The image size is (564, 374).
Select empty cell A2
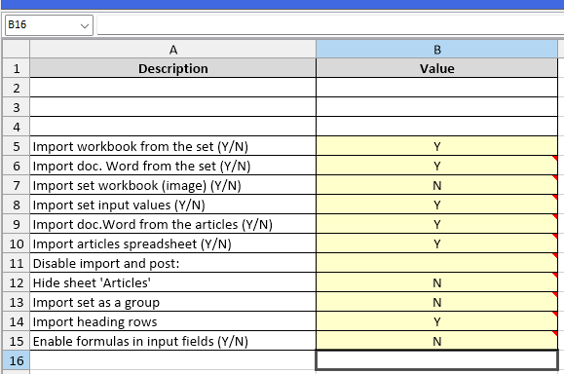click(173, 88)
